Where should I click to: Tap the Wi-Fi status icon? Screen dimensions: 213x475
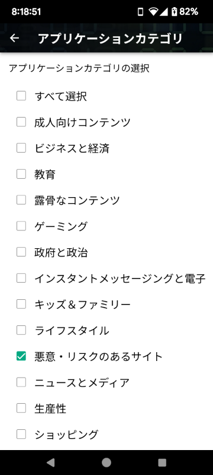click(x=154, y=12)
